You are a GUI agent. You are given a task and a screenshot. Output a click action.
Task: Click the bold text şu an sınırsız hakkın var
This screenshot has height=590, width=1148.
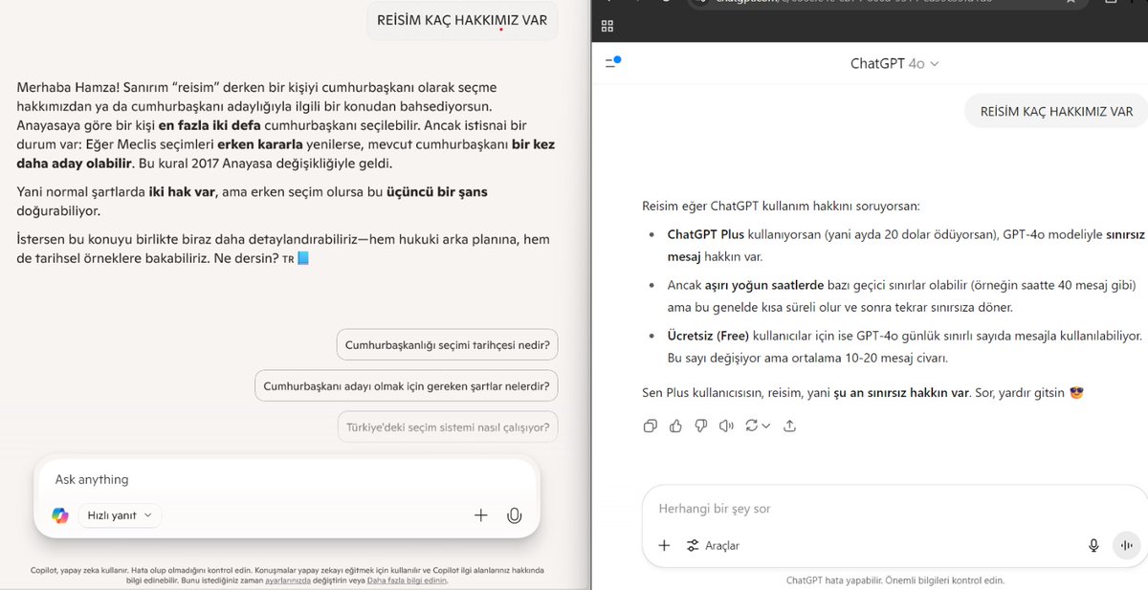(x=901, y=392)
